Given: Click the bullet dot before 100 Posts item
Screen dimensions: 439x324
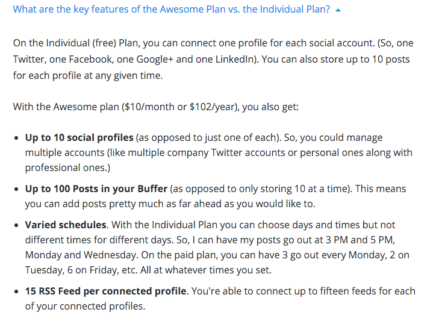Looking at the screenshot, I should (16, 189).
